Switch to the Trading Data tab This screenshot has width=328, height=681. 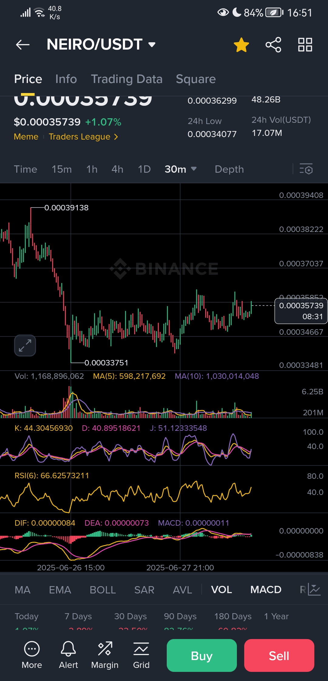point(127,79)
